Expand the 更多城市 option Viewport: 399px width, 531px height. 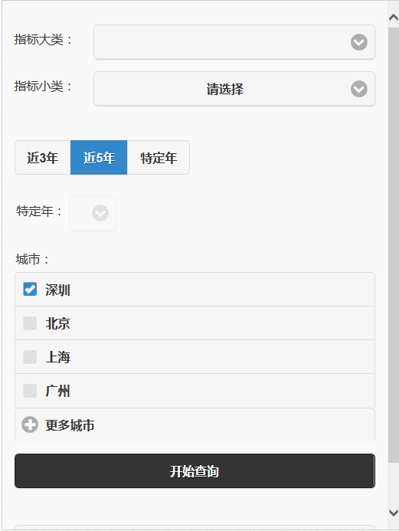click(195, 424)
